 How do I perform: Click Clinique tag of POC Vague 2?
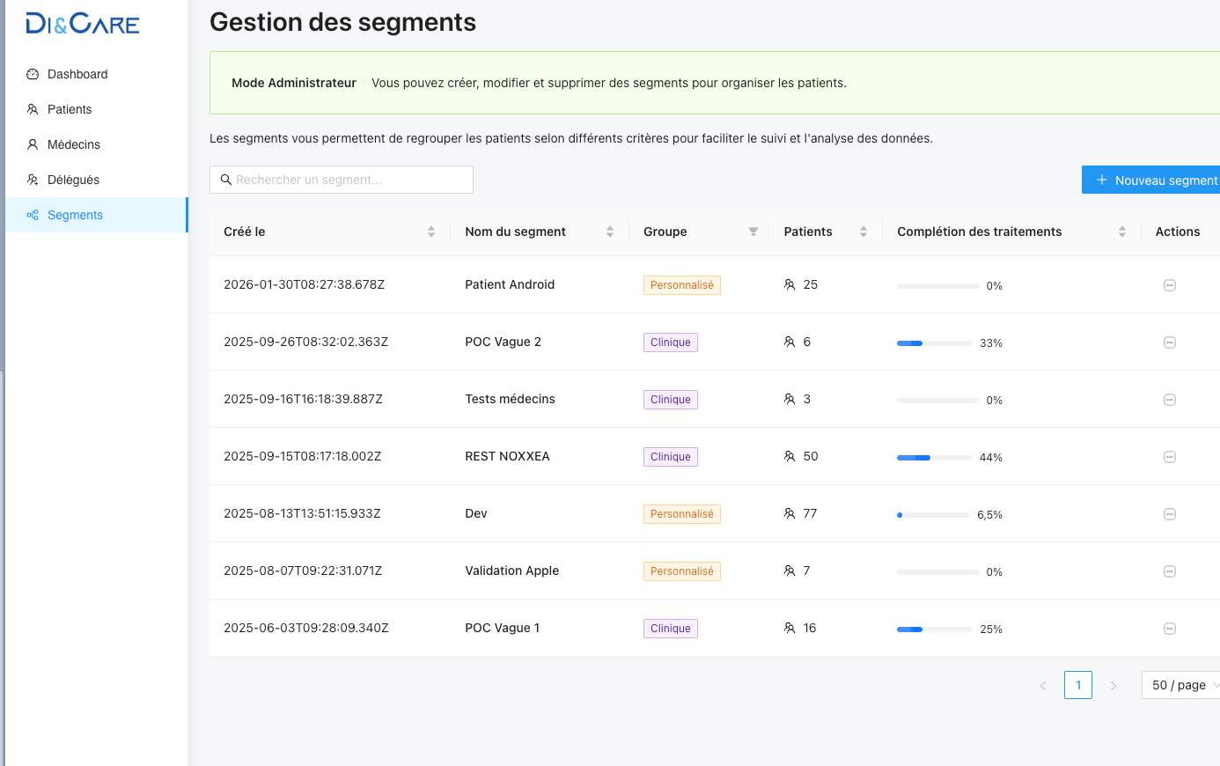point(671,342)
